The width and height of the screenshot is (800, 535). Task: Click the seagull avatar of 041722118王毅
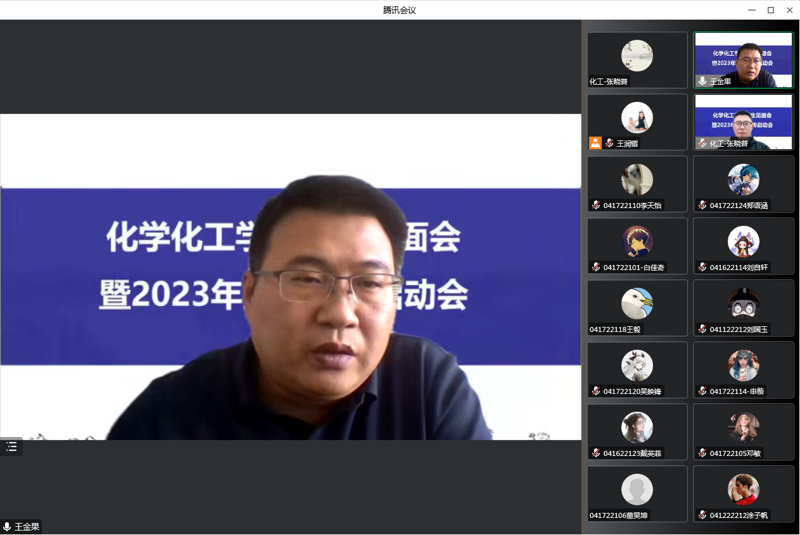click(x=637, y=303)
